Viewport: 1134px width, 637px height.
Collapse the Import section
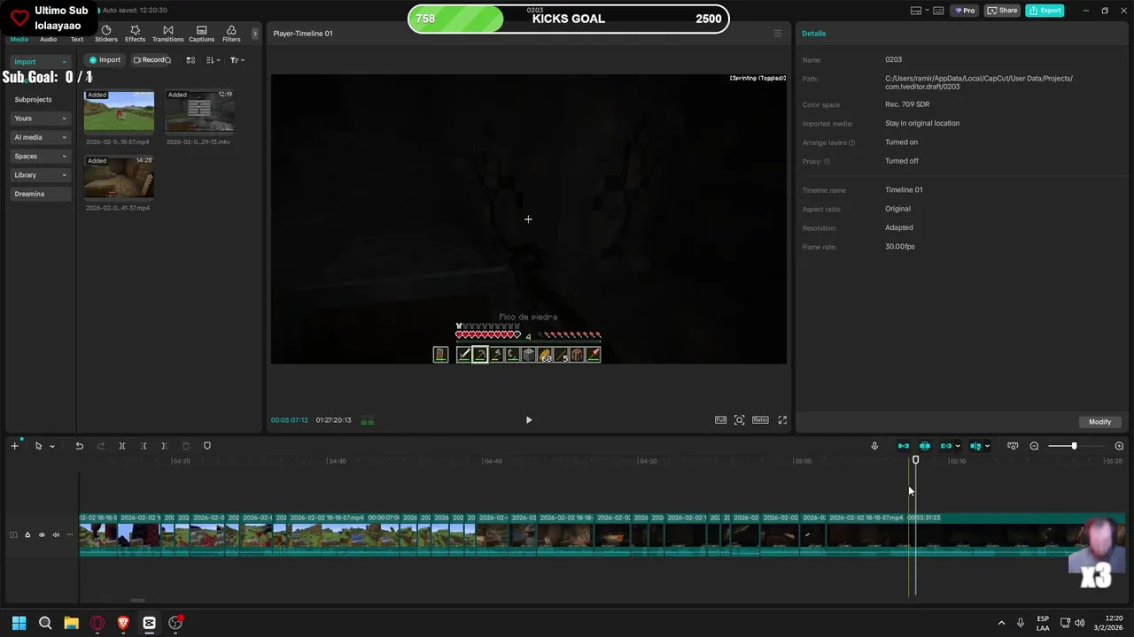click(x=64, y=62)
